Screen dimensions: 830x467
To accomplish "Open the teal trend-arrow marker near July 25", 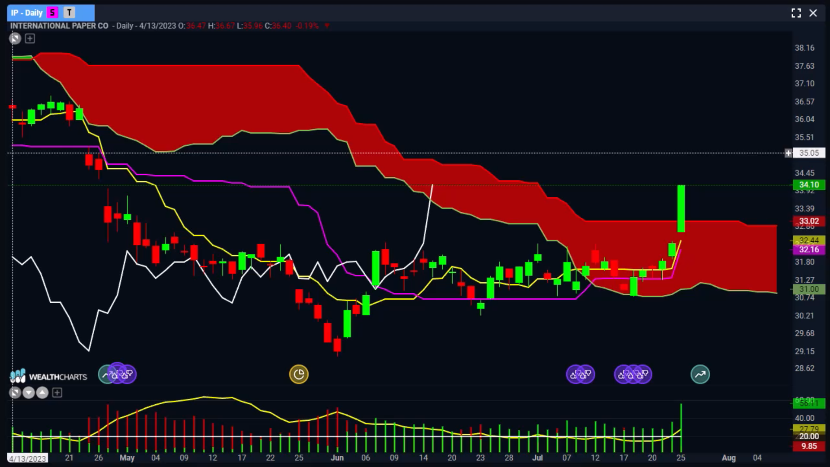I will 700,374.
